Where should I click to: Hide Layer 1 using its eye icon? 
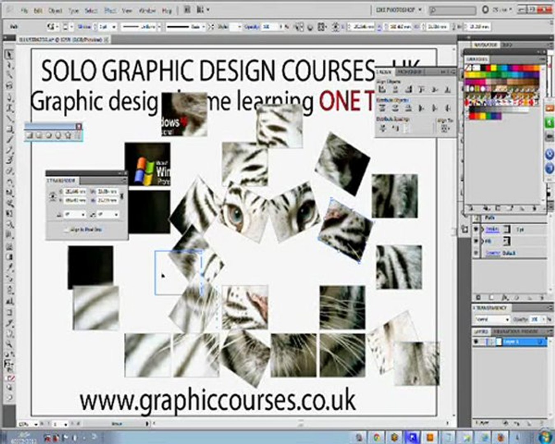click(x=476, y=342)
